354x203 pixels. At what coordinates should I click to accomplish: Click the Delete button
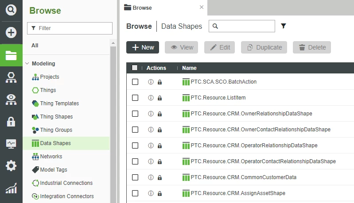click(x=312, y=47)
